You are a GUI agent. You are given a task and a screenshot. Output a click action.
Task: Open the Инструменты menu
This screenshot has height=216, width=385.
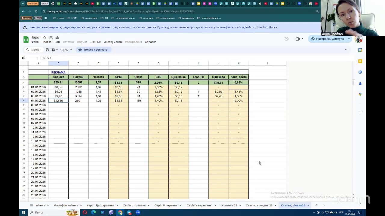point(113,42)
